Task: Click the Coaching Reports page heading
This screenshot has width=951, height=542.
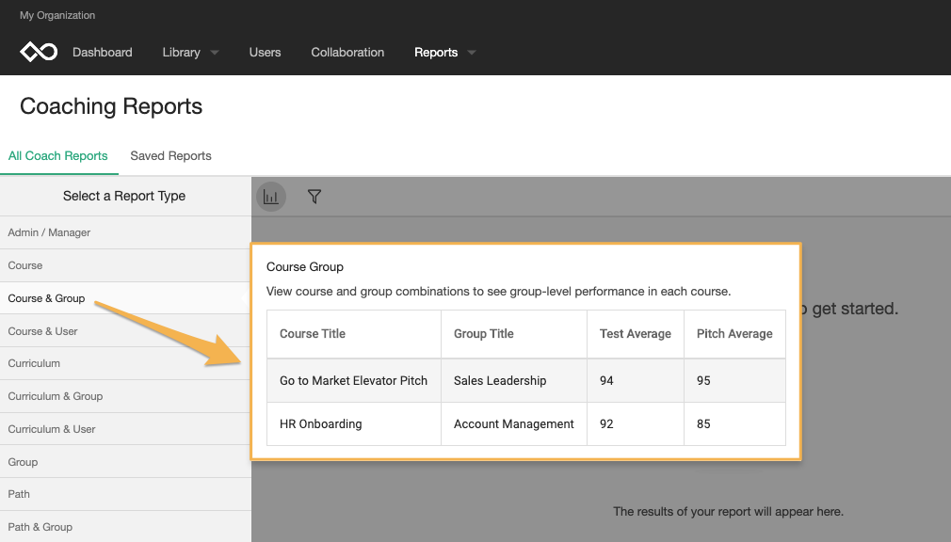Action: tap(111, 106)
